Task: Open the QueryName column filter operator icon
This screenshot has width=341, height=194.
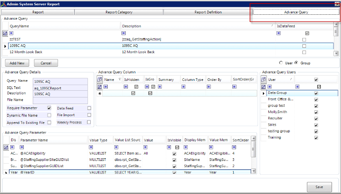Action: pos(11,33)
